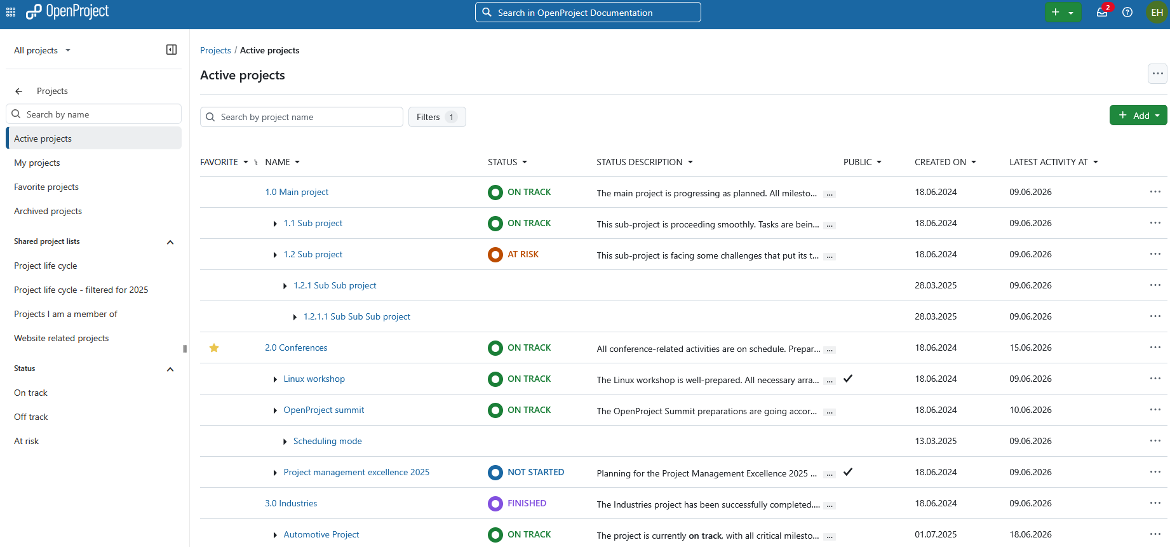Screen dimensions: 1170x547
Task: Click the AT RISK status of 1.2 Sub project
Action: [513, 254]
